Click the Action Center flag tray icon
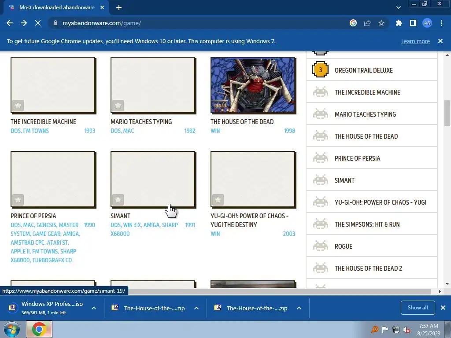 coord(385,330)
